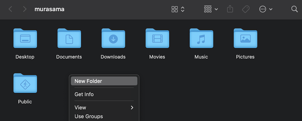This screenshot has height=121, width=302.
Task: Select Get Info in context menu
Action: [x=84, y=94]
